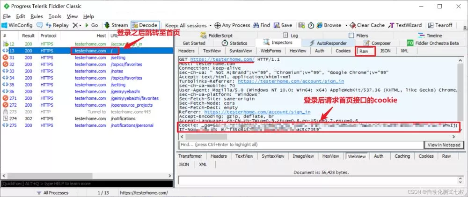468x197 pixels.
Task: Click the Any Process target icon
Action: [x=232, y=25]
